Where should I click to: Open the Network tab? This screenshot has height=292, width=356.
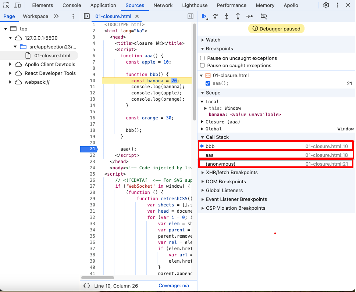click(163, 5)
